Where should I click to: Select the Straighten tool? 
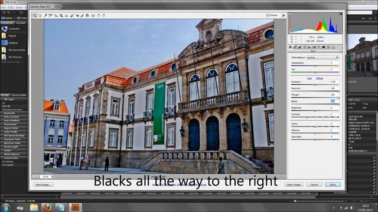[x=67, y=16]
